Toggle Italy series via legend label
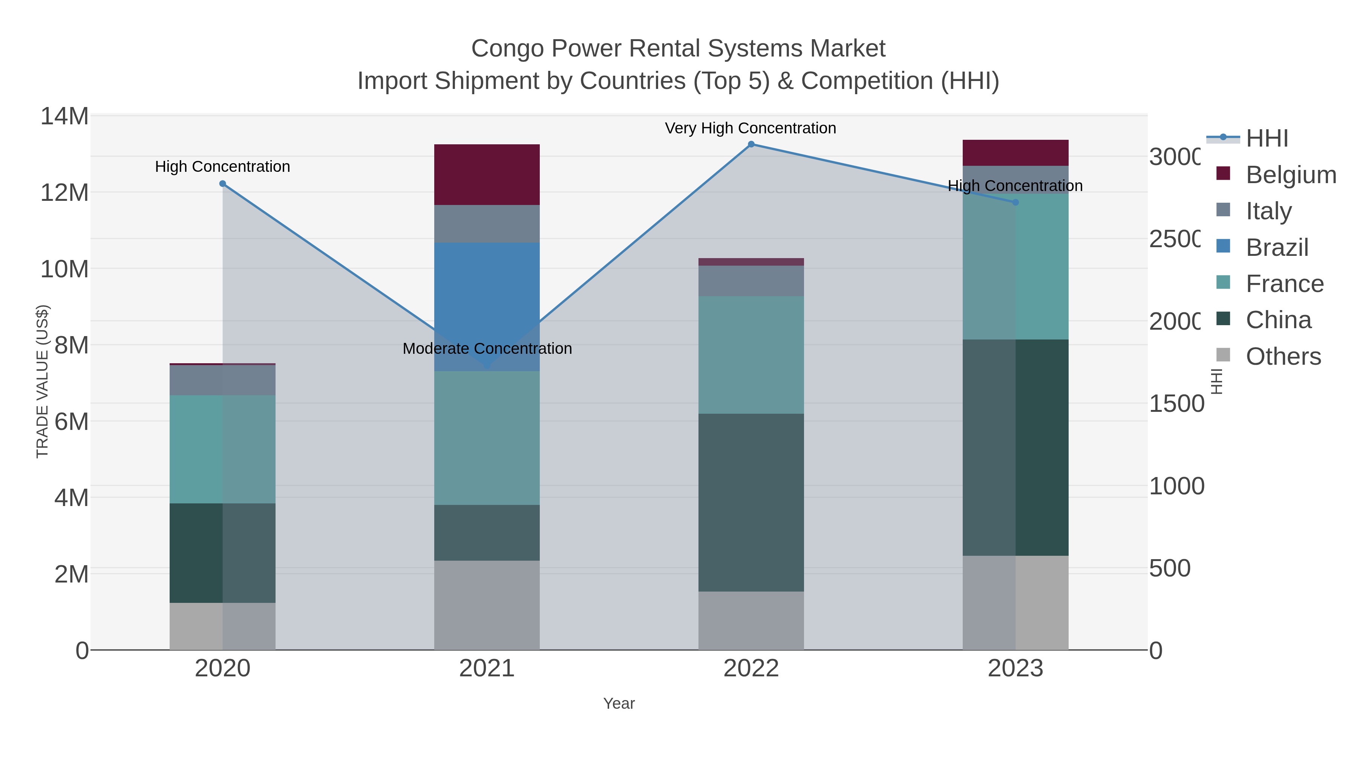1357x763 pixels. point(1268,211)
